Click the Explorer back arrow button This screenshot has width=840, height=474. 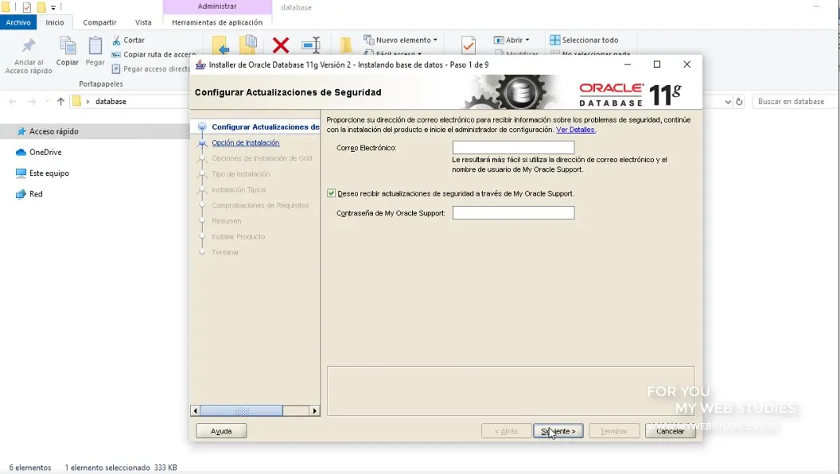13,101
